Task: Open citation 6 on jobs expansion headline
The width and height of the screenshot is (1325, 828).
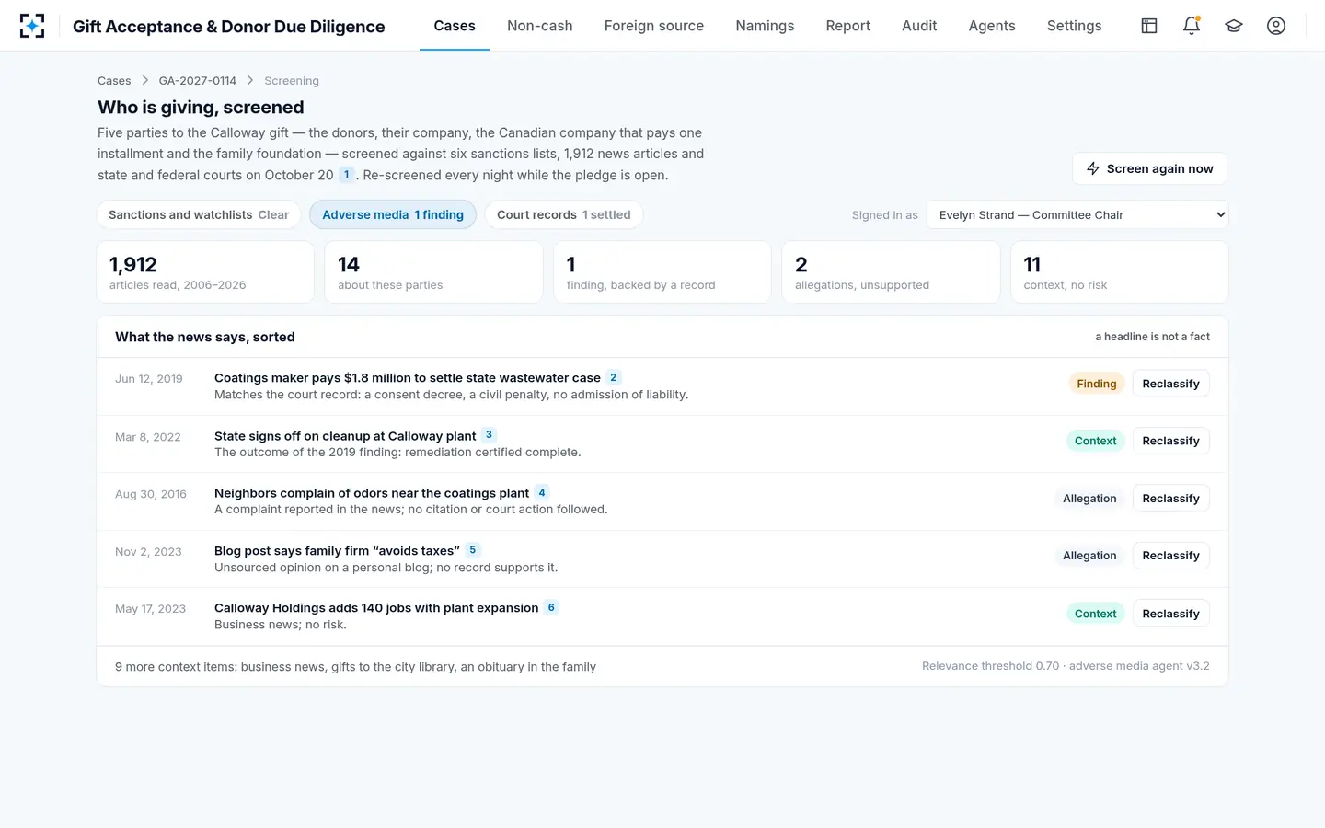Action: (x=551, y=607)
